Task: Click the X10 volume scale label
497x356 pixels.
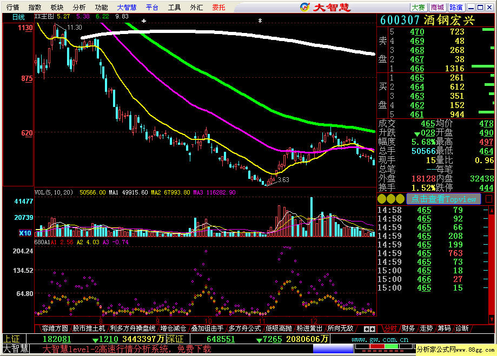Action: 25,233
